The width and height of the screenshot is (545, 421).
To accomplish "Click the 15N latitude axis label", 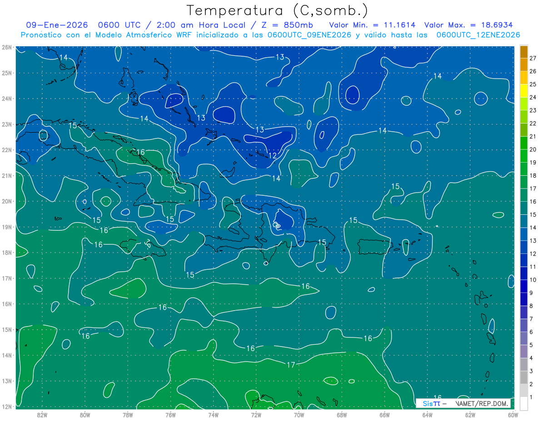I will point(6,330).
